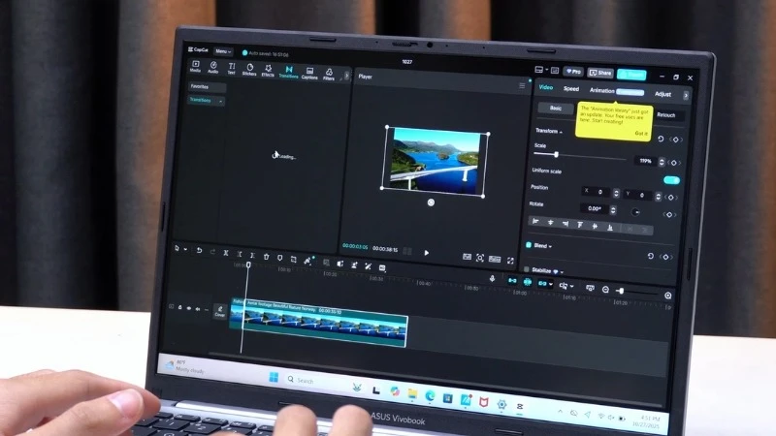Click the Pro upgrade button
Screen dimensions: 776x436
click(x=573, y=72)
